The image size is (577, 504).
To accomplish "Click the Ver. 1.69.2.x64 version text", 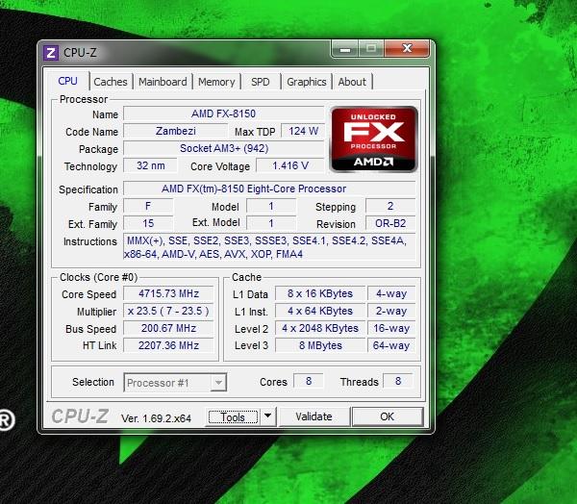I will pos(156,418).
